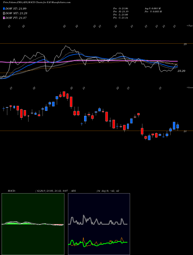Click the 'Pre C: 21.14' value

(x=120, y=18)
